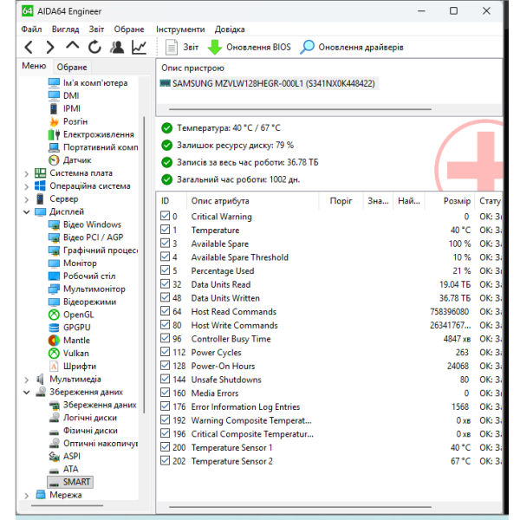Select the Електроживлення battery icon
Viewport: 520px width, 520px height.
pos(54,134)
